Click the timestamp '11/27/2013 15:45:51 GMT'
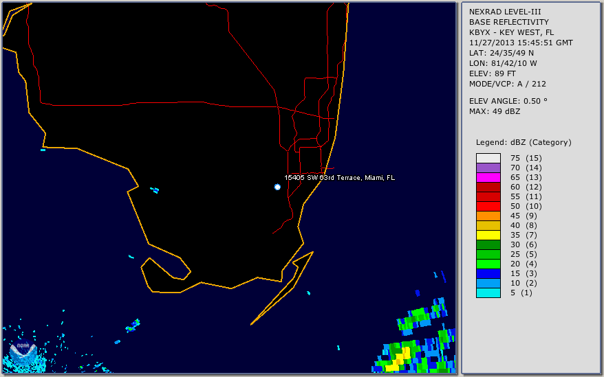This screenshot has height=377, width=604. (521, 43)
